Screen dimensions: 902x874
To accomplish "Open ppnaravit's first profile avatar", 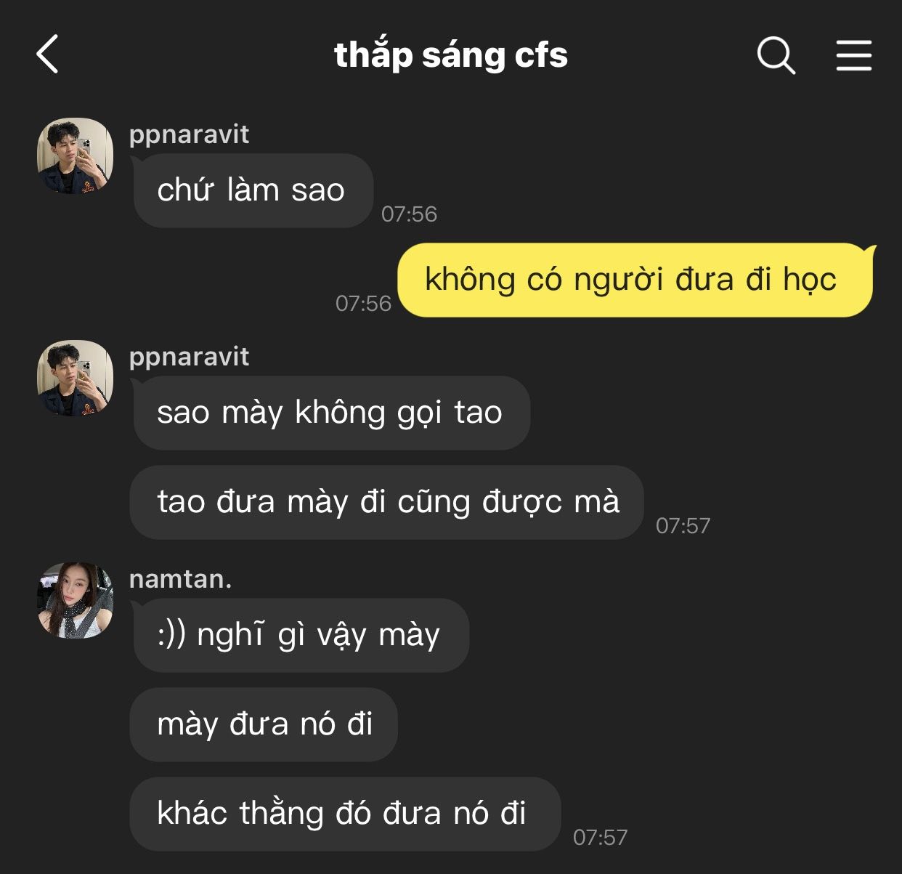I will 76,156.
